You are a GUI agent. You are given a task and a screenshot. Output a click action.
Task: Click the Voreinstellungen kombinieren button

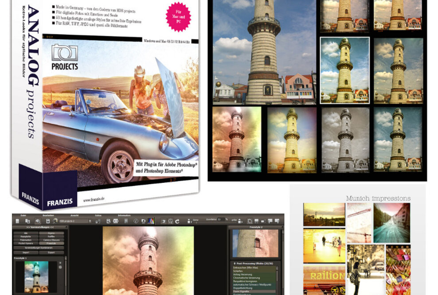click(x=38, y=248)
